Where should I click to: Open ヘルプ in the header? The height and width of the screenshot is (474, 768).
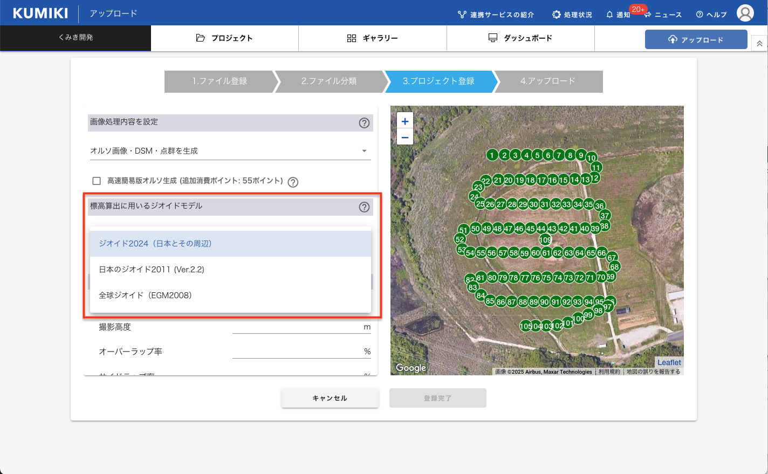point(711,15)
